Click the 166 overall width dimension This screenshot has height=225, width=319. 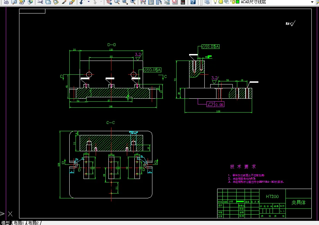110,106
